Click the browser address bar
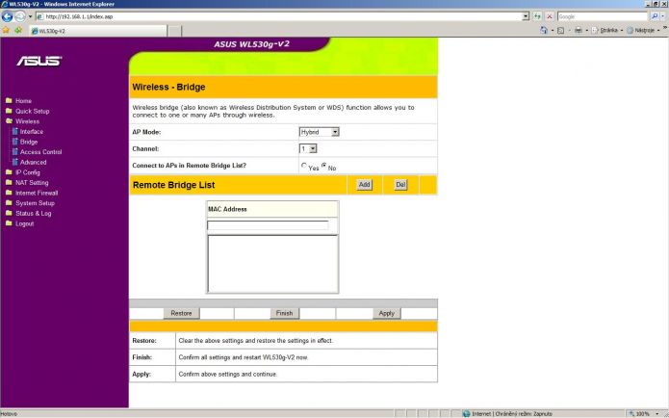The width and height of the screenshot is (669, 418). [x=279, y=16]
